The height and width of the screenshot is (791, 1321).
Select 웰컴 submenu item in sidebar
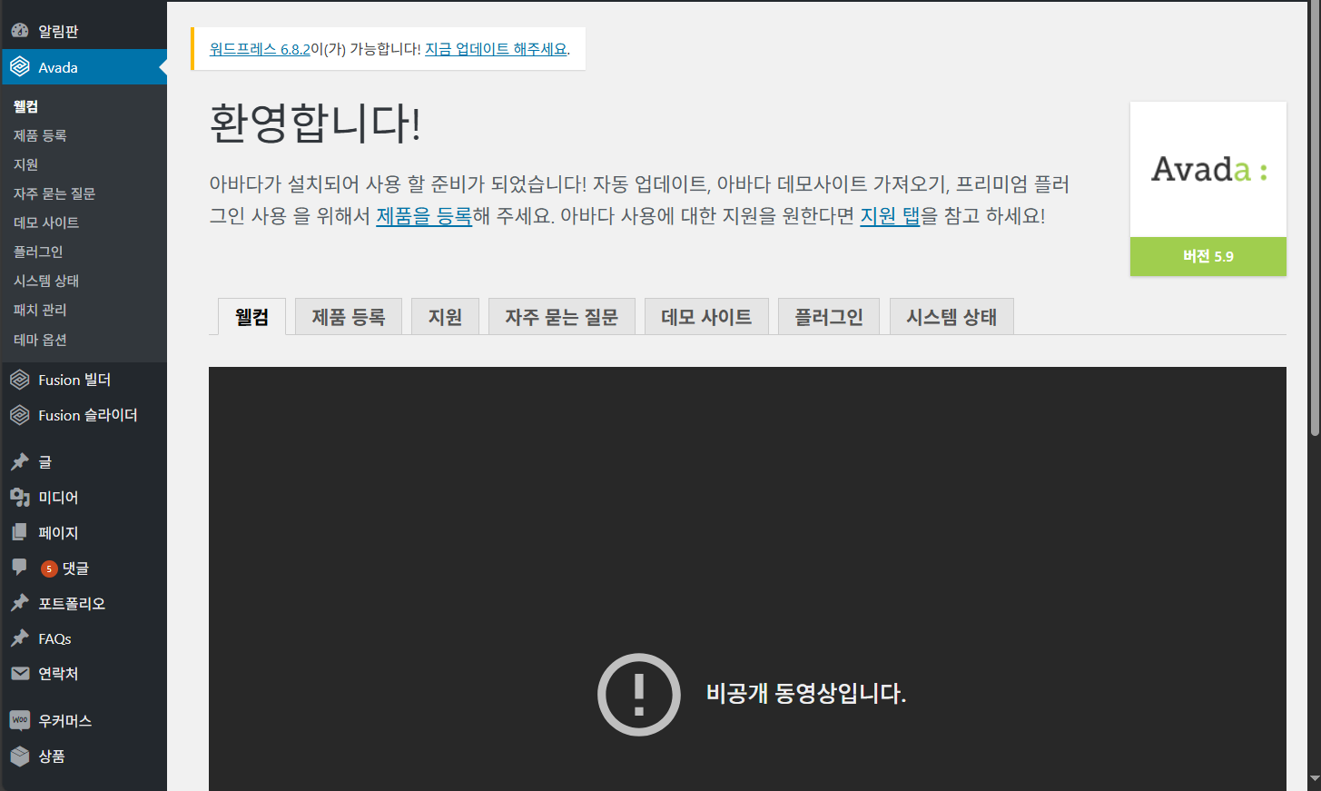[25, 106]
